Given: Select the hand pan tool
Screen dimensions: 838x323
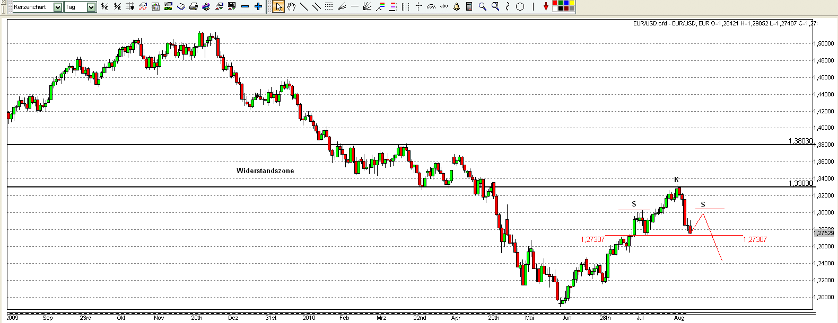Looking at the screenshot, I should pyautogui.click(x=291, y=6).
